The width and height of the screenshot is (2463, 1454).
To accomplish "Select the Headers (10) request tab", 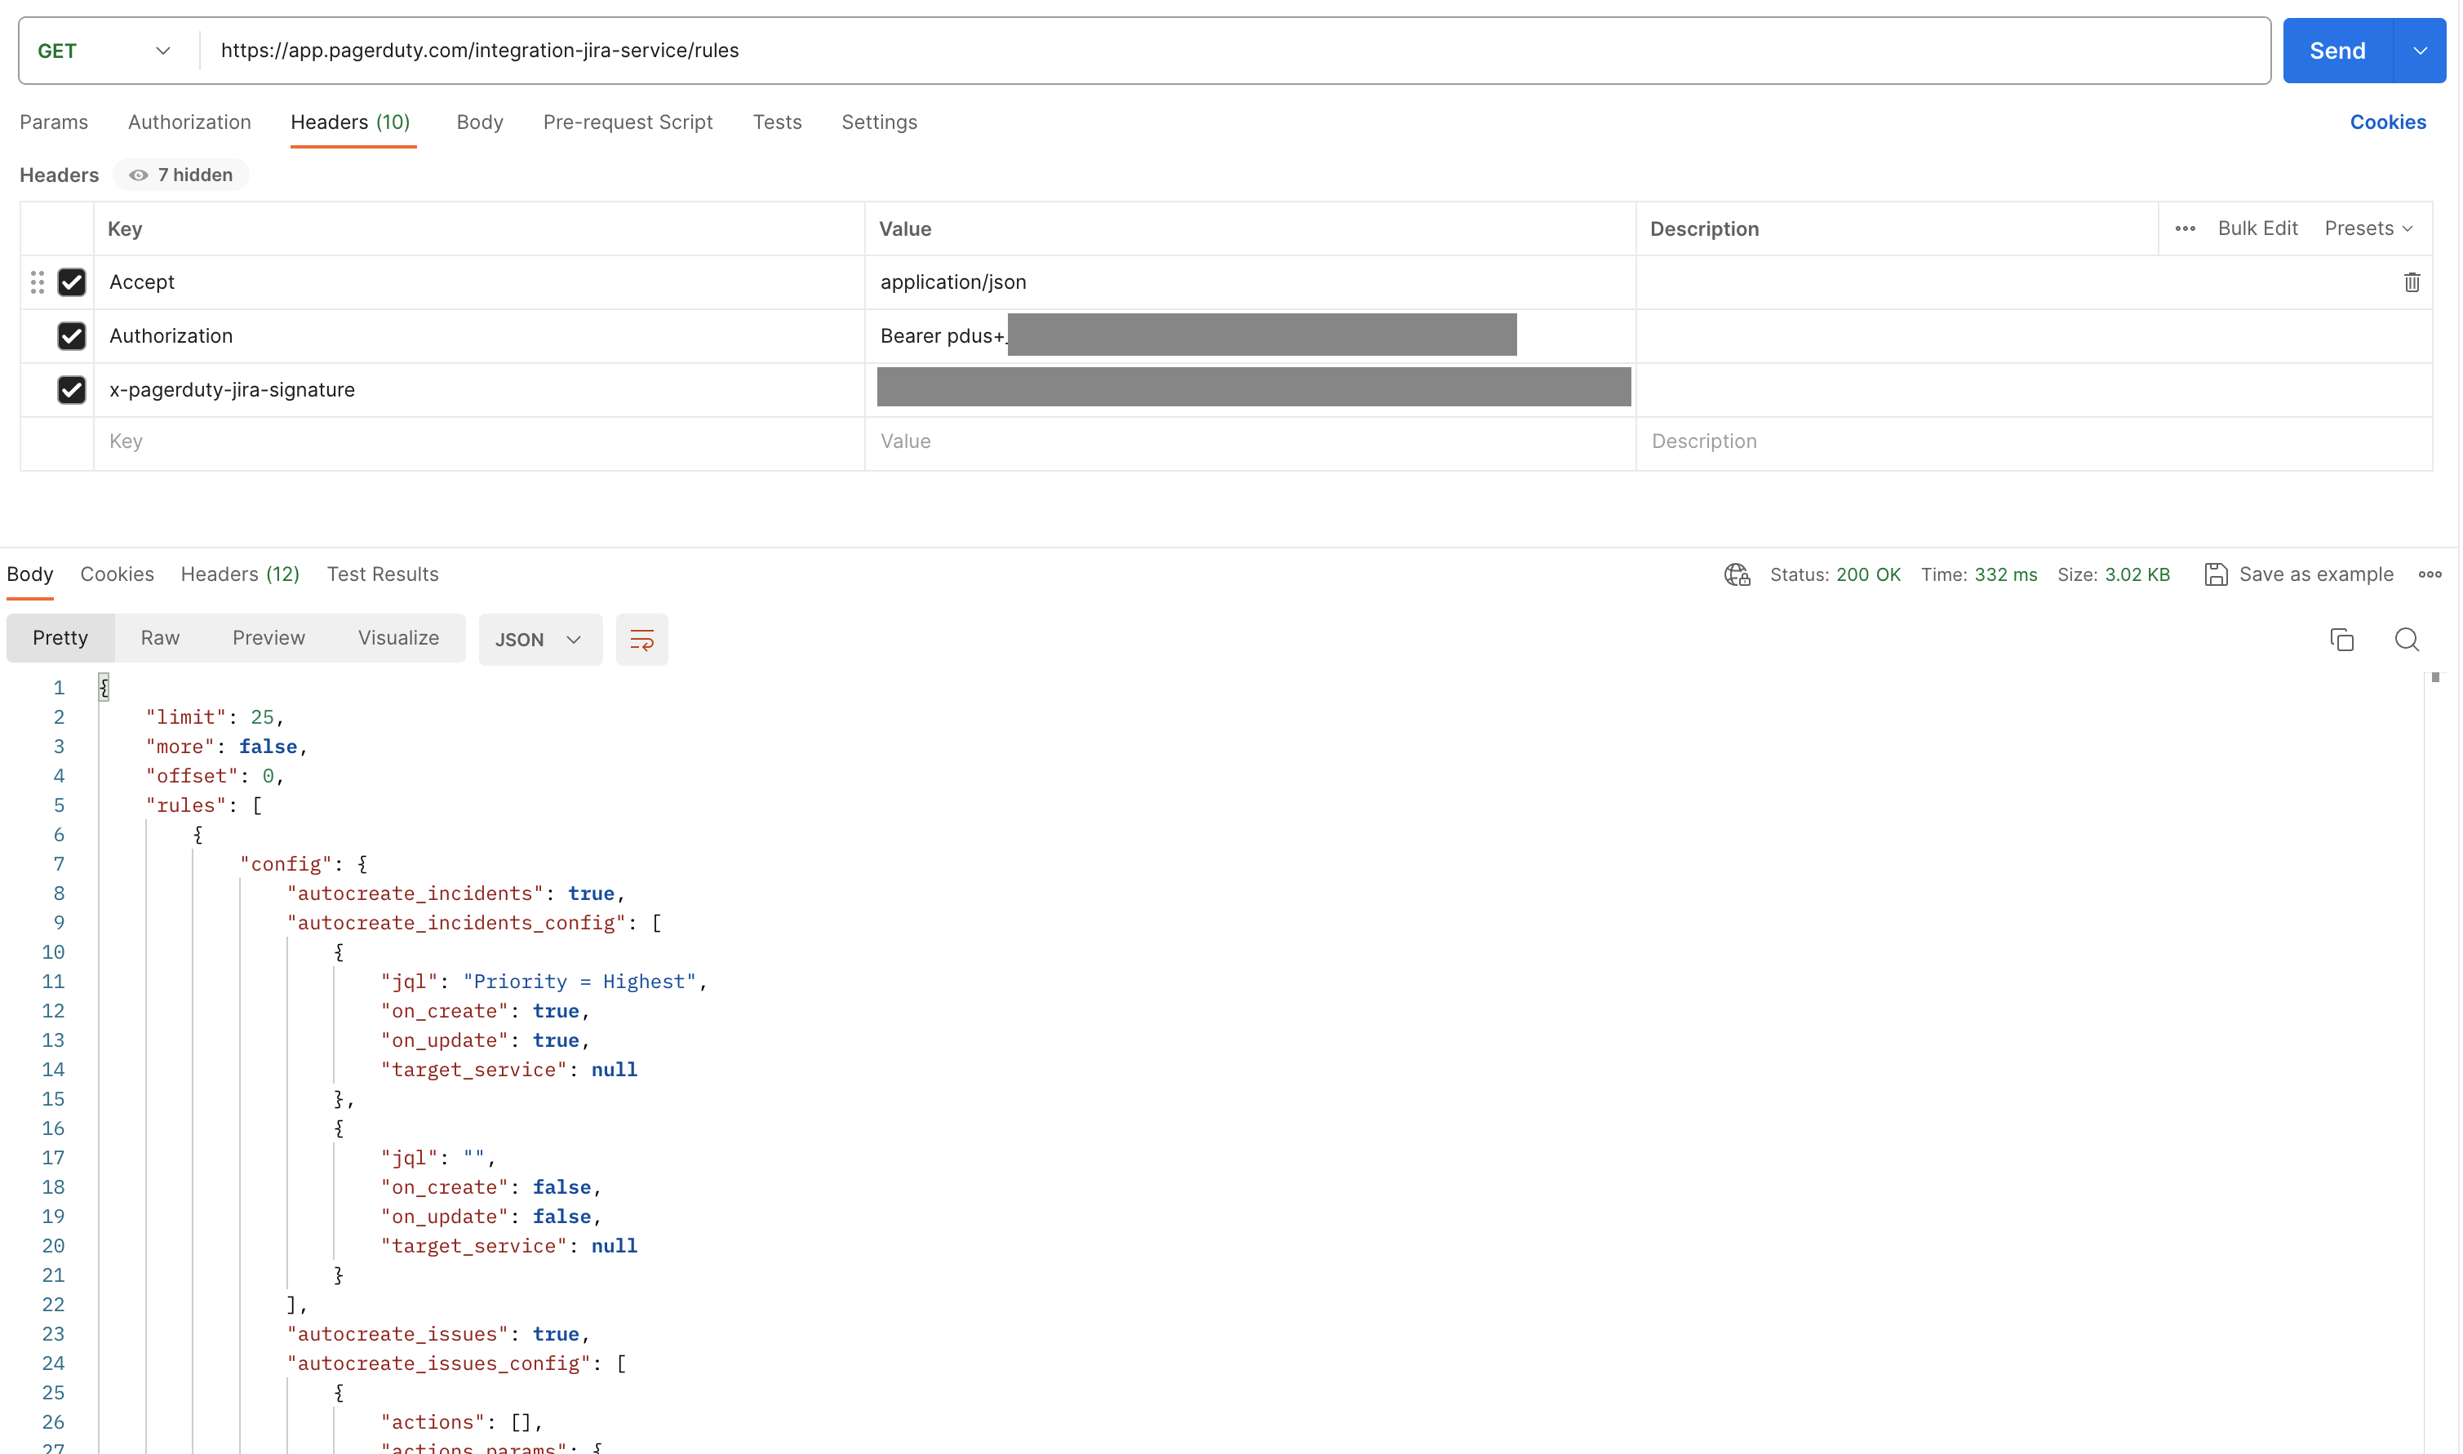I will [x=351, y=122].
